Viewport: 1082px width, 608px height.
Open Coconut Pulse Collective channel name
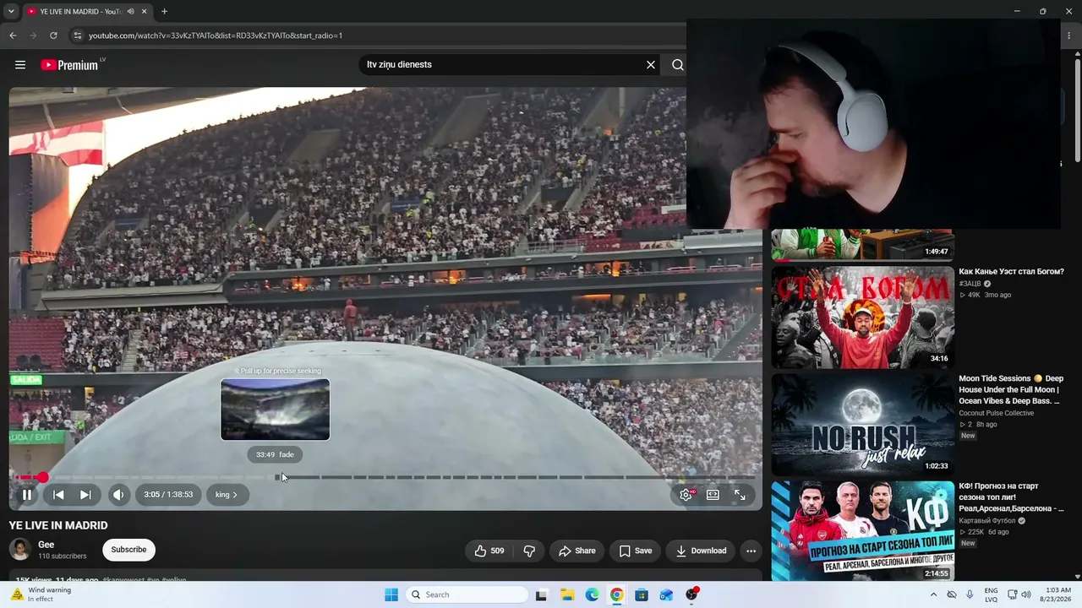point(996,413)
